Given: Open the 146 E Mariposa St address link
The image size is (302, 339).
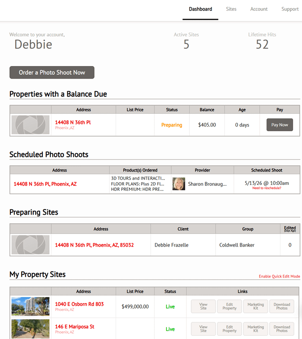Looking at the screenshot, I should tap(75, 326).
